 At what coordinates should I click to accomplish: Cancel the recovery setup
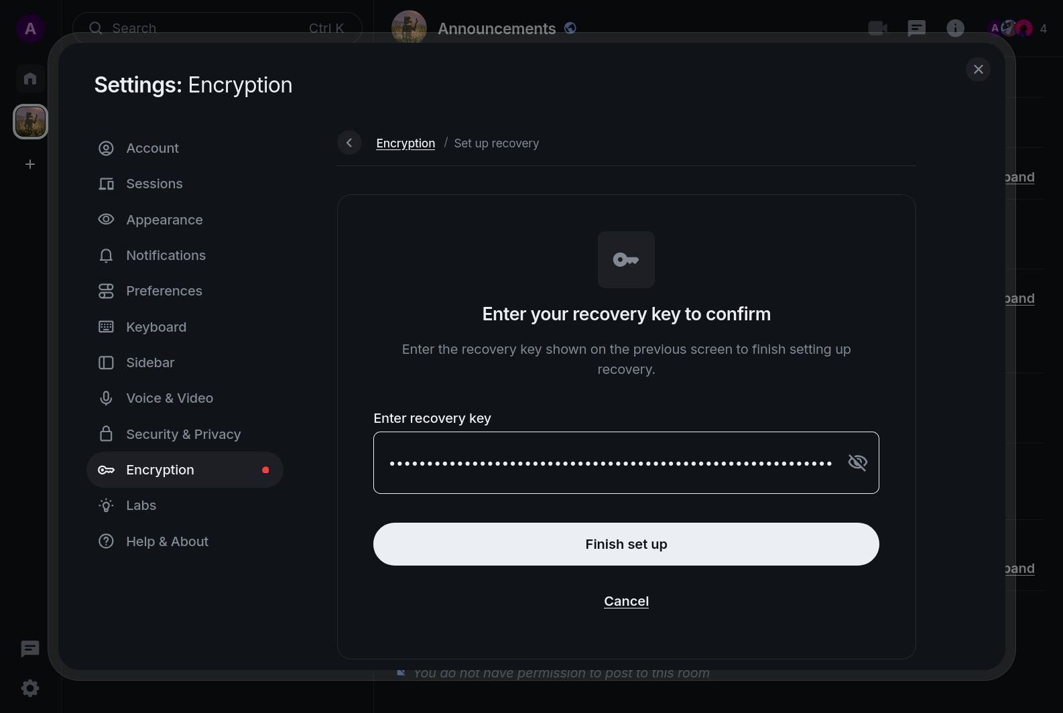pos(626,601)
